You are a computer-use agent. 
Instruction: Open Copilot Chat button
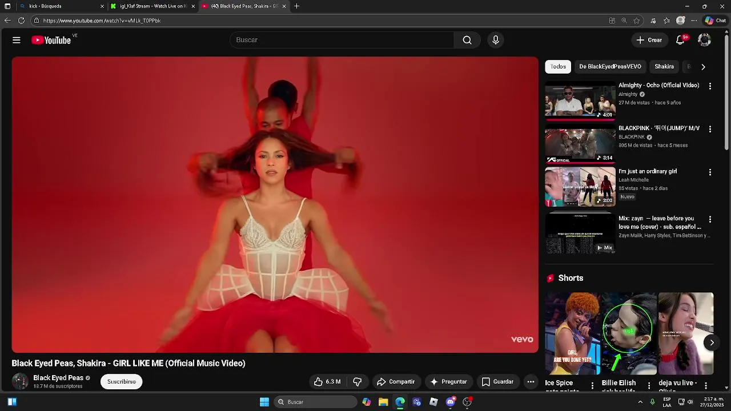716,21
